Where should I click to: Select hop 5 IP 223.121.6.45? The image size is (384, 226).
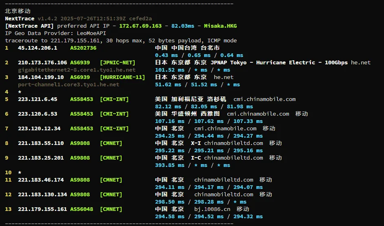coord(38,99)
